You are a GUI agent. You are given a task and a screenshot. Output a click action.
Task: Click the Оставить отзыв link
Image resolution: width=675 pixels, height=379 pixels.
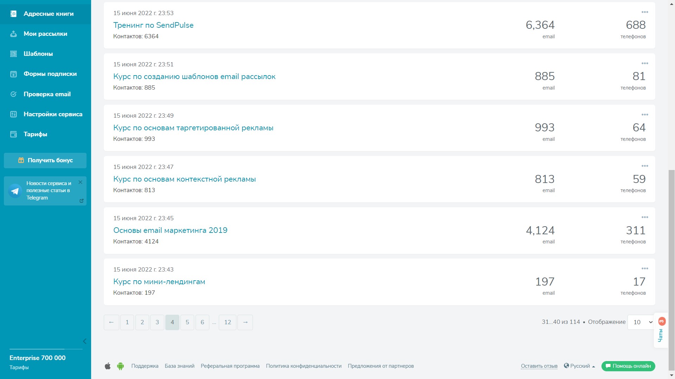539,366
